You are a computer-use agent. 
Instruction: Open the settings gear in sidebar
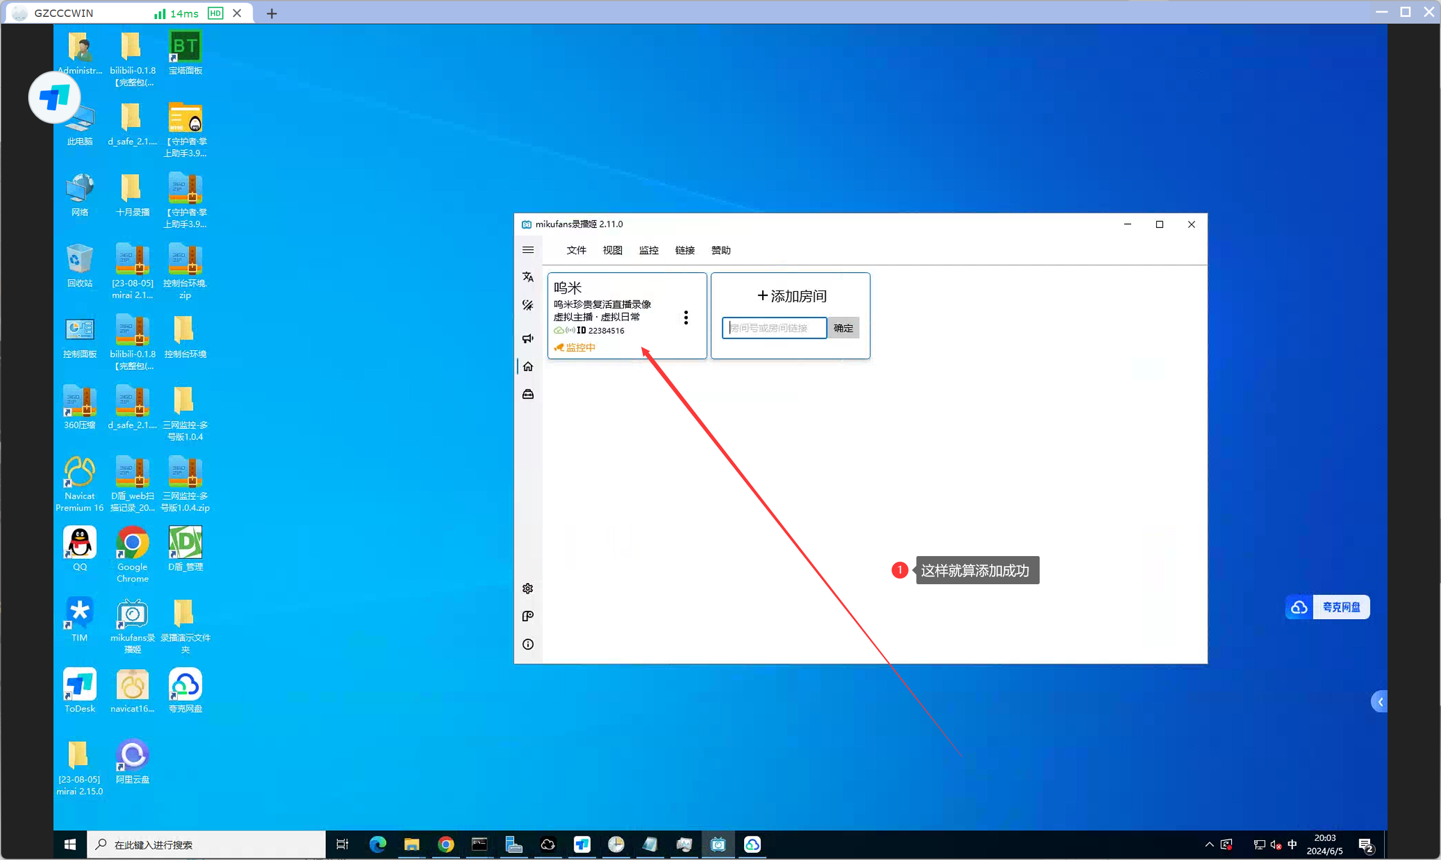click(527, 589)
